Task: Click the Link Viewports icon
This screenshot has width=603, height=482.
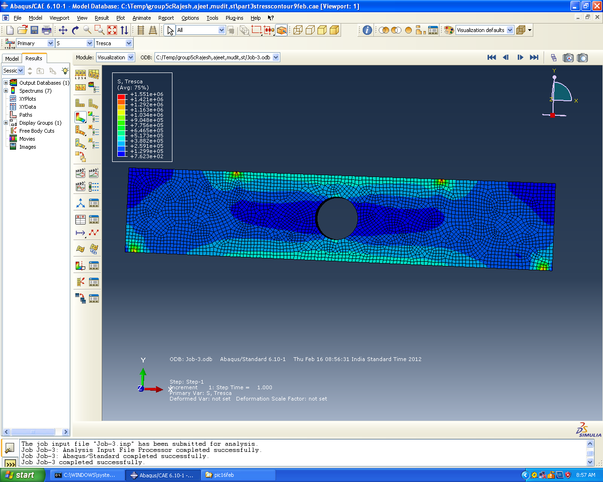Action: tap(554, 57)
